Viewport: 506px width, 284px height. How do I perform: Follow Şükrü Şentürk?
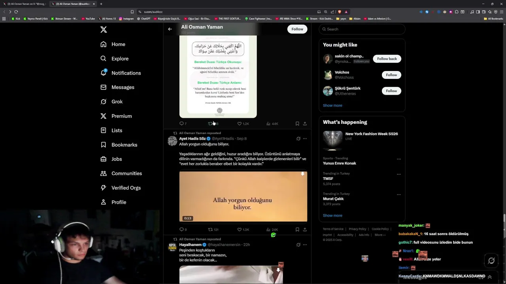(391, 91)
